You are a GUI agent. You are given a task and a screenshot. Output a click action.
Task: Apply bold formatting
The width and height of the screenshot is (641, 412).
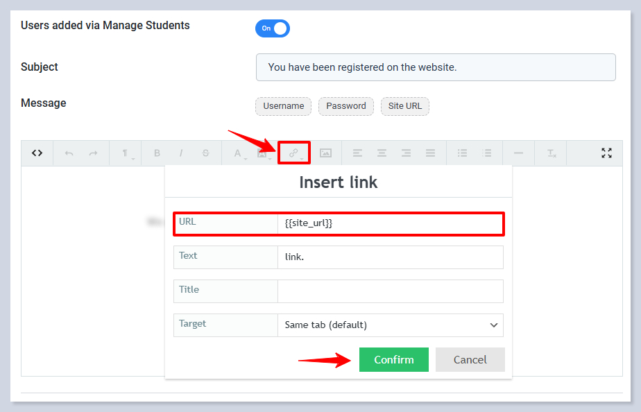(157, 153)
